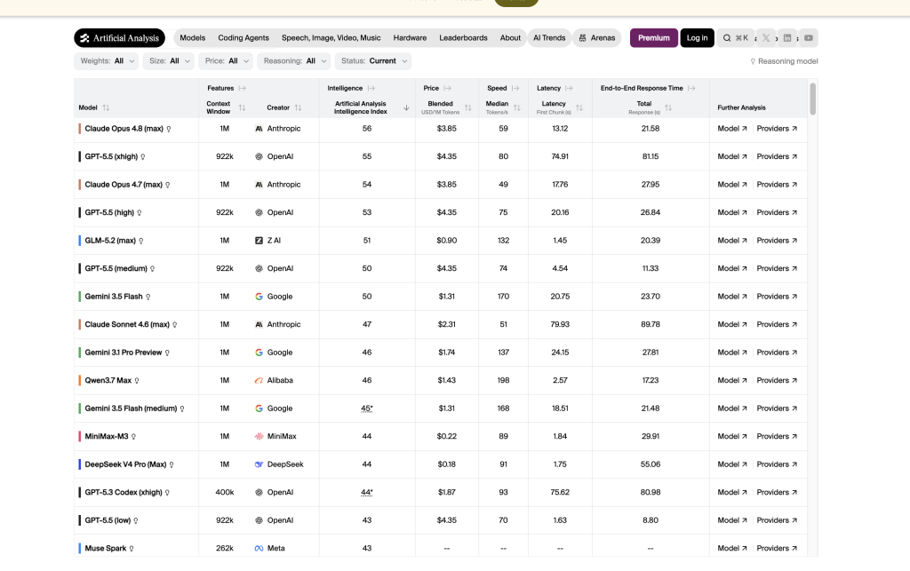Viewport: 910px width, 571px height.
Task: Sort by Total Response time arrows icon
Action: pos(668,107)
